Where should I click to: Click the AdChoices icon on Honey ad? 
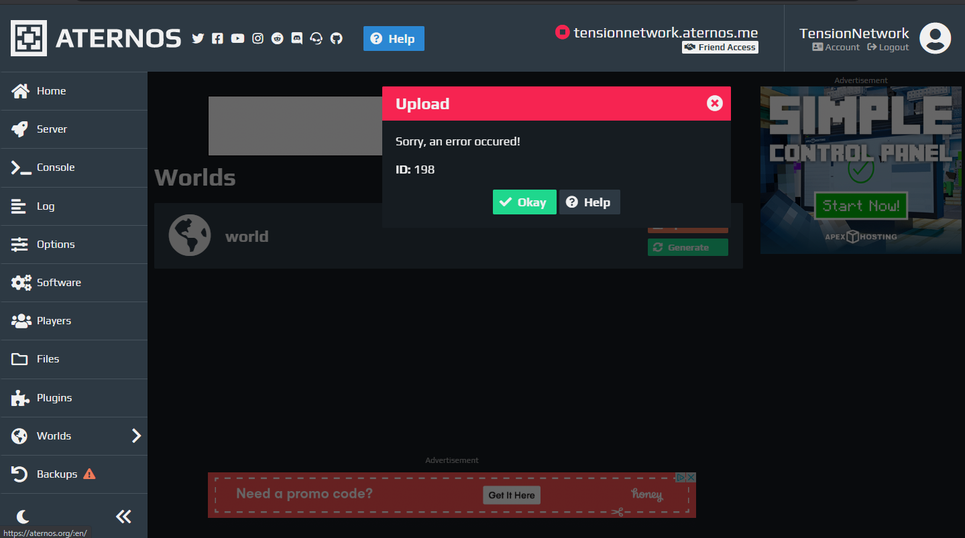tap(681, 477)
